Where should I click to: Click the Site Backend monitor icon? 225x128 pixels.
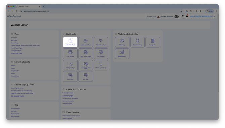[8, 16]
